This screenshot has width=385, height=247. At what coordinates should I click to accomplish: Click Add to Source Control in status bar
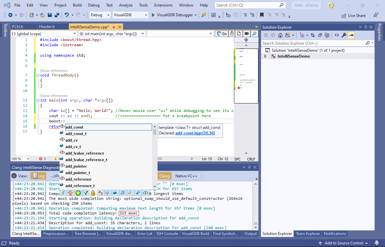point(343,243)
